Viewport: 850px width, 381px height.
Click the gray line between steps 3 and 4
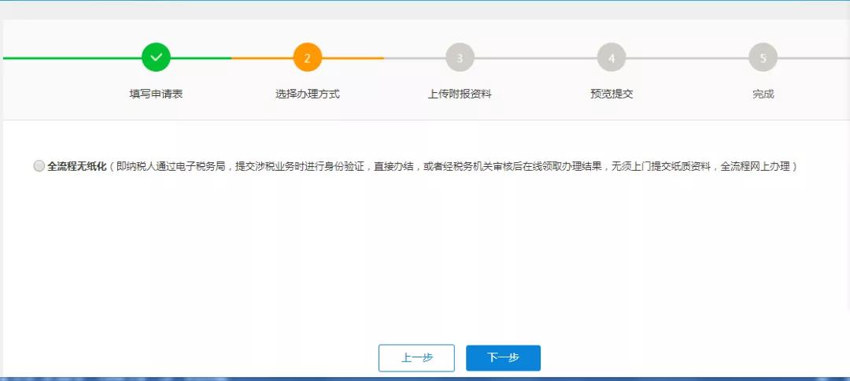tap(535, 57)
